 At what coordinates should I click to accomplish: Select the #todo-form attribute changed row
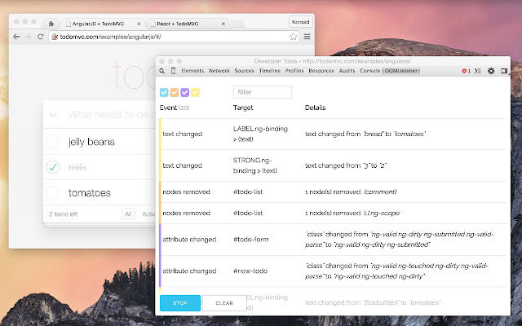pyautogui.click(x=334, y=240)
